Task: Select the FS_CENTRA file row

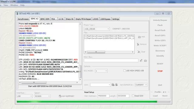Action: tap(109, 36)
